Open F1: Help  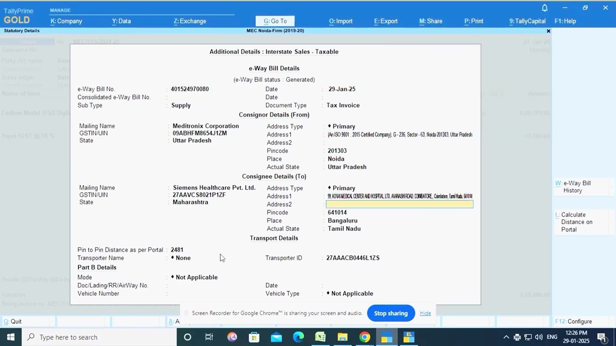click(x=565, y=21)
